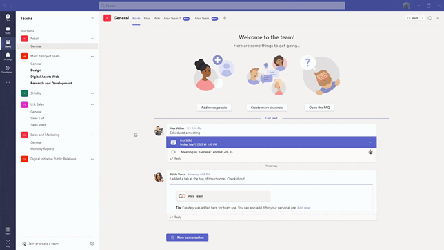Click the Search box
Screen dimensions: 444x250
222,6
